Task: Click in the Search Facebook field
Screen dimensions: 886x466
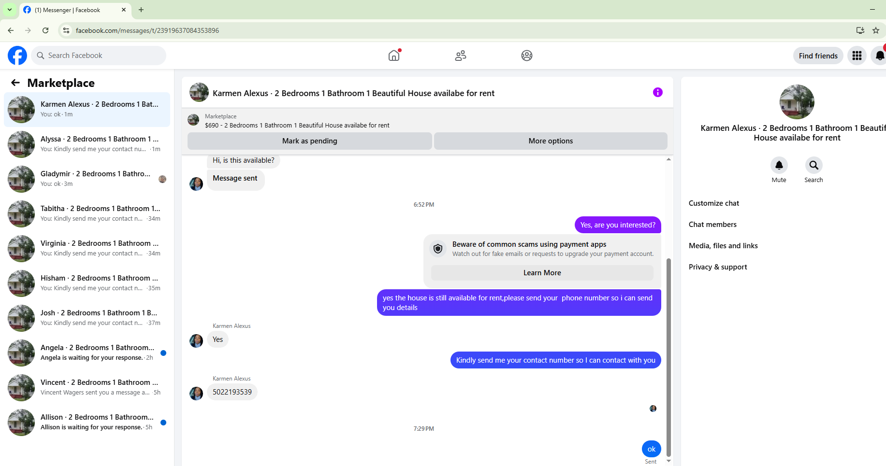Action: (99, 56)
